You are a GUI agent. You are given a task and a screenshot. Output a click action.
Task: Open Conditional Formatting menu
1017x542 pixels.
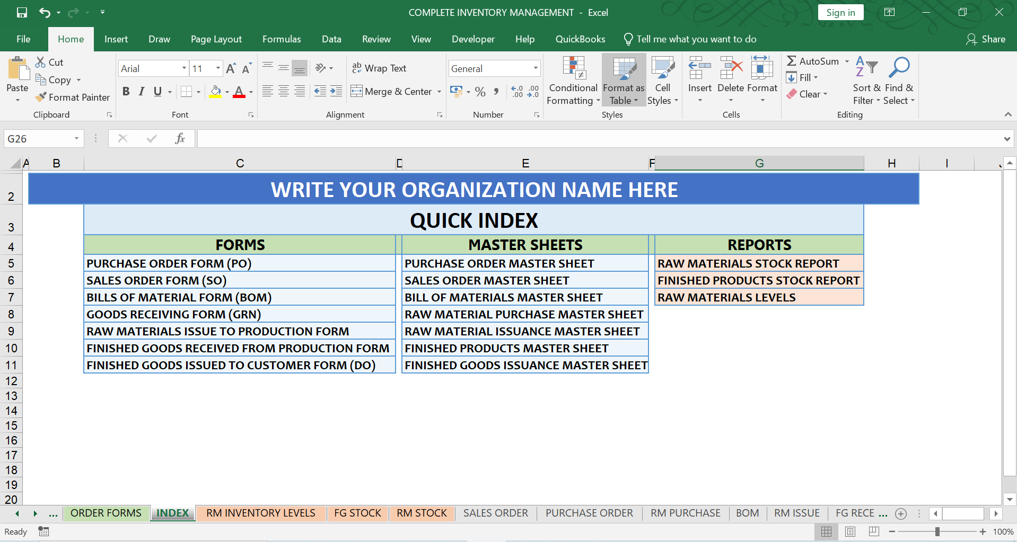tap(573, 81)
